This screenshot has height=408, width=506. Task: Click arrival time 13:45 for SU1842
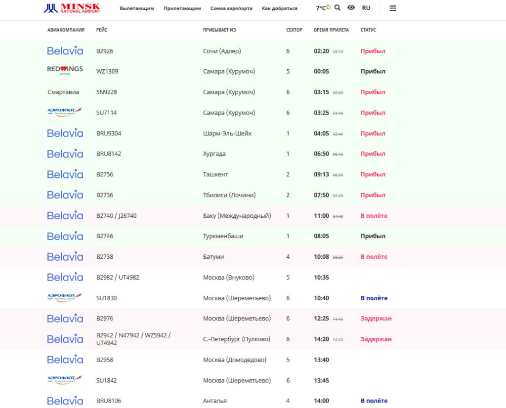(321, 380)
